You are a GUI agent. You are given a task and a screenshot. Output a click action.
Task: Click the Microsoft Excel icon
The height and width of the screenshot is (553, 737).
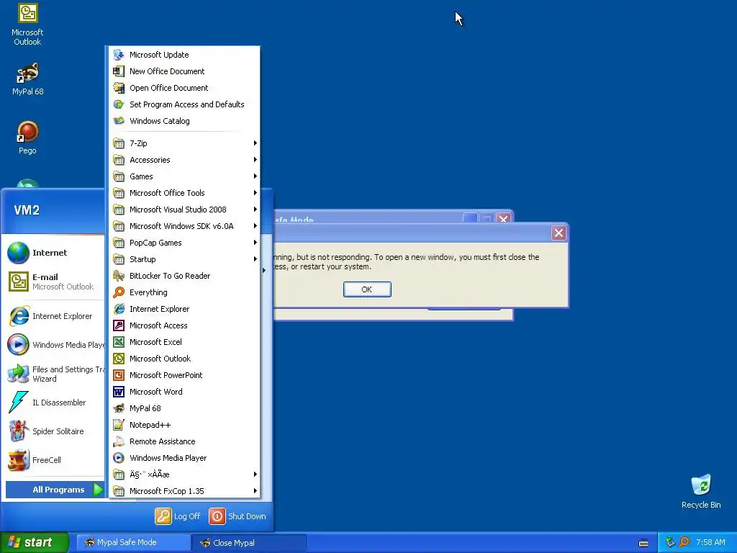click(x=119, y=342)
